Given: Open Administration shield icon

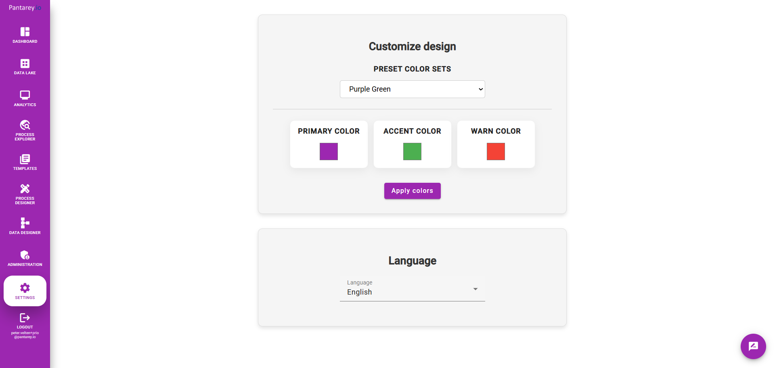Looking at the screenshot, I should [x=25, y=255].
